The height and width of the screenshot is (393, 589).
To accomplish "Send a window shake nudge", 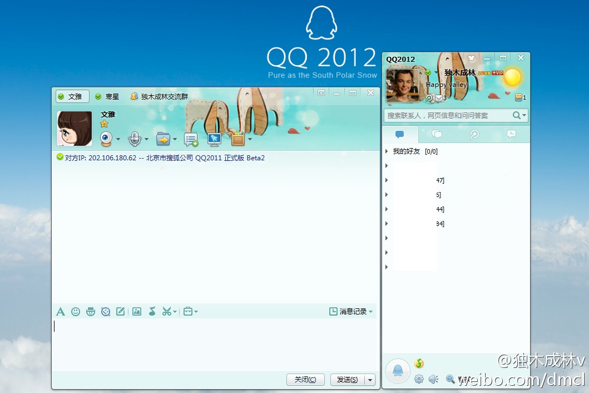I will [106, 311].
